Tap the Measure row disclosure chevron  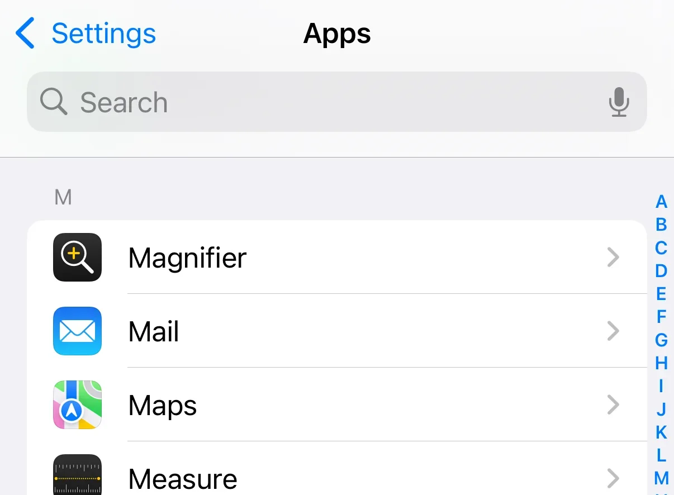click(613, 478)
